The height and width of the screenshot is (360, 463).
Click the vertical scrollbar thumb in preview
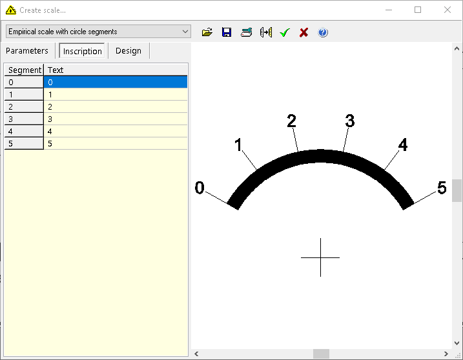[457, 191]
